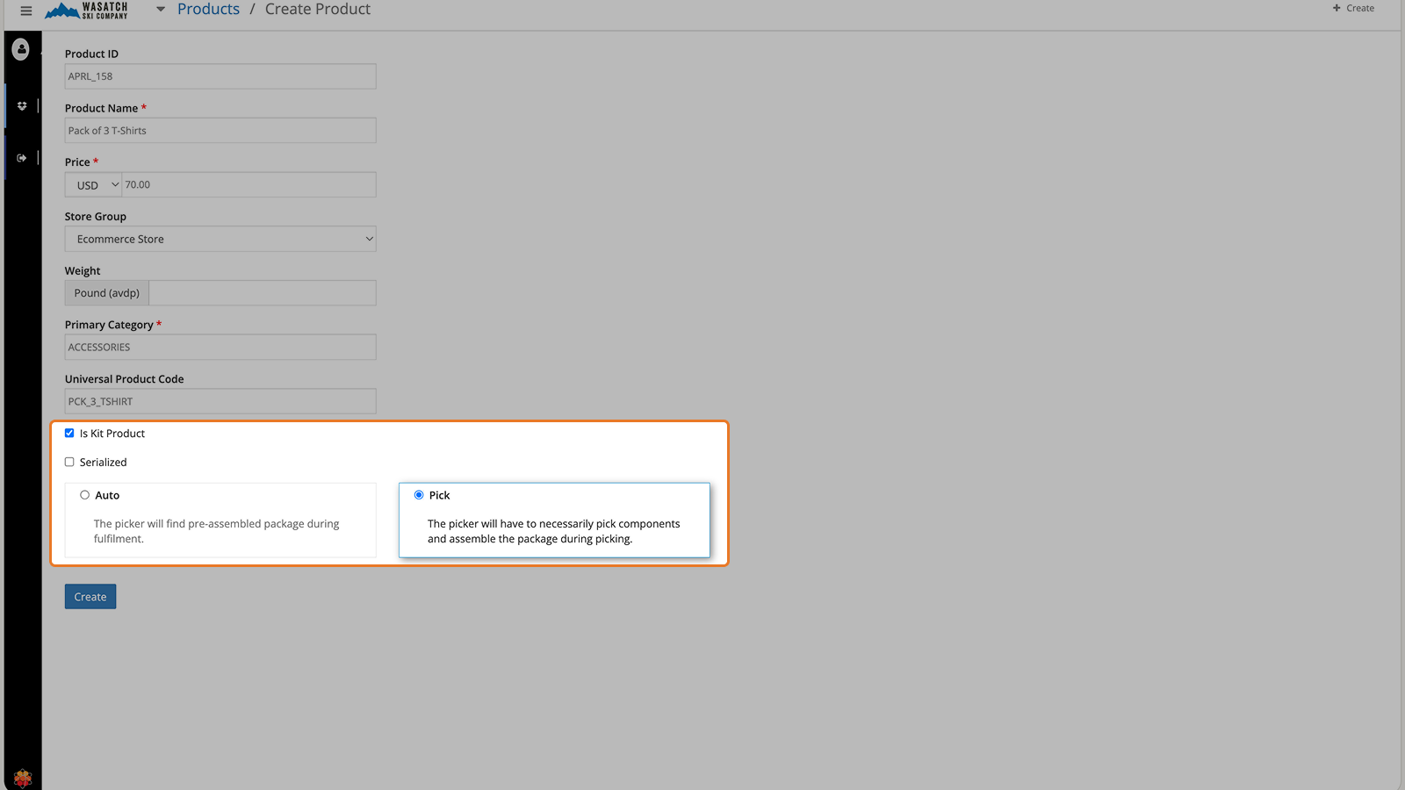Click the blue Create button
The image size is (1405, 790).
coord(90,597)
